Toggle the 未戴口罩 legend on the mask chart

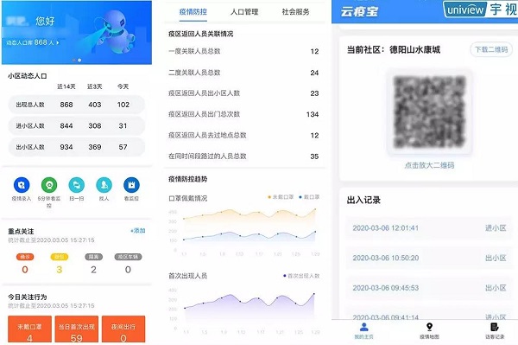click(281, 197)
